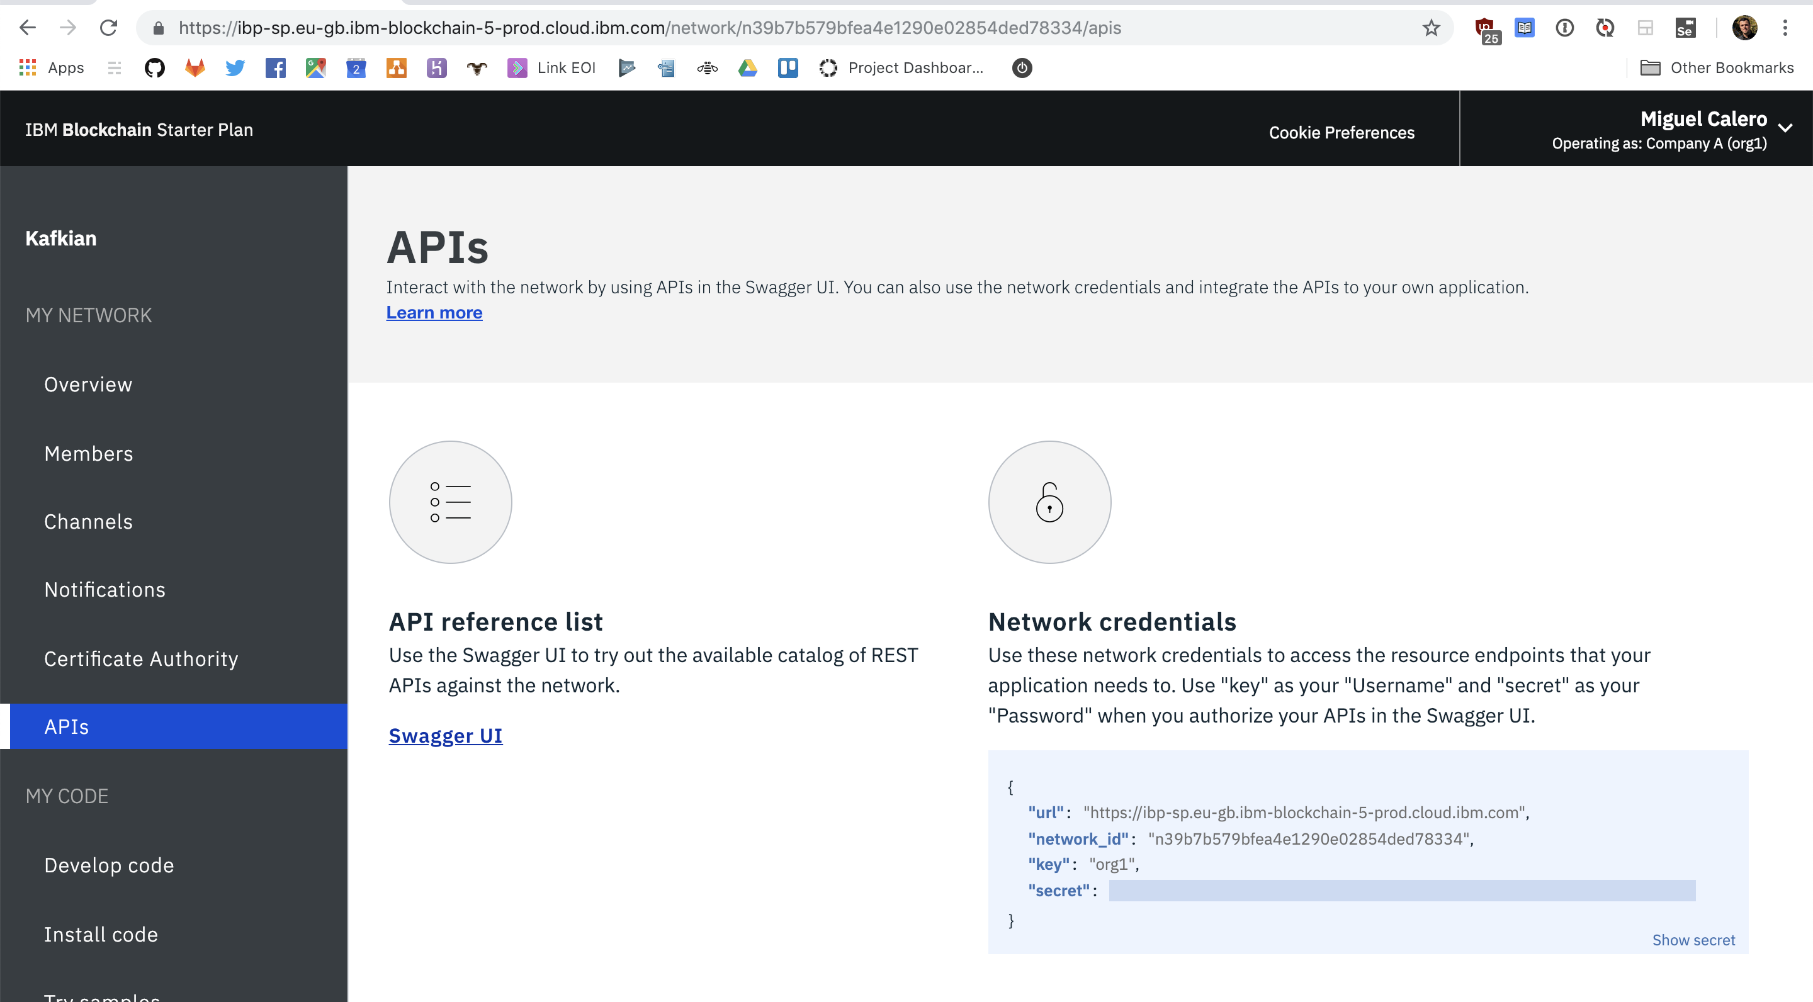Go to Channels in the sidebar

pyautogui.click(x=89, y=521)
